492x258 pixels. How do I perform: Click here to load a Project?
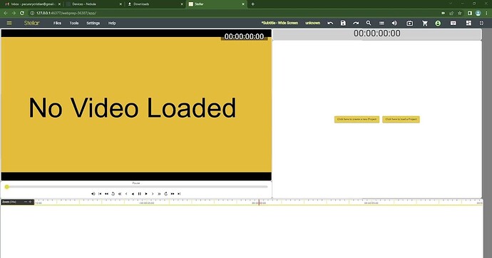click(401, 120)
